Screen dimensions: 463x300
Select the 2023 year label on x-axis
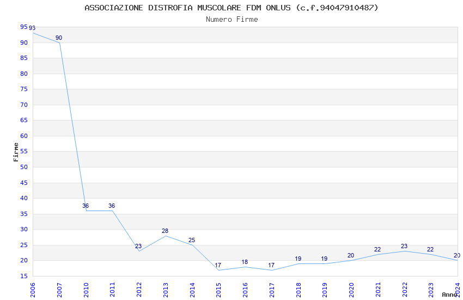pos(431,290)
